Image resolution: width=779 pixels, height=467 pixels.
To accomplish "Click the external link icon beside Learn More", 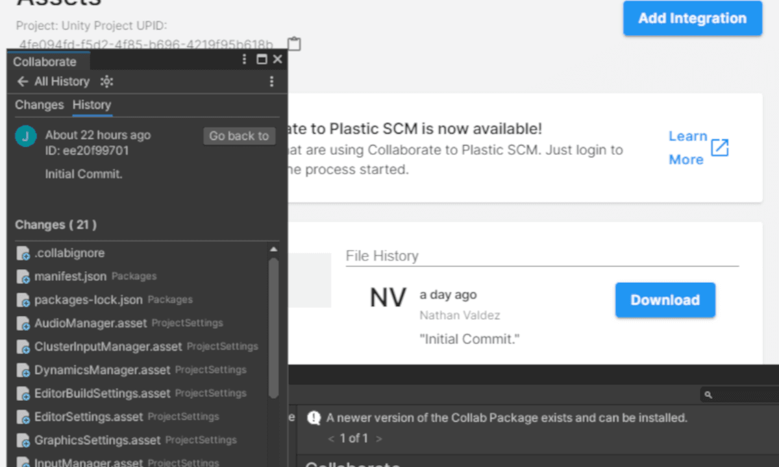I will point(719,147).
